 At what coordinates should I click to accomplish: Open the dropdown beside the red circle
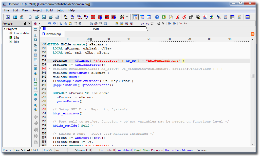click(39, 24)
